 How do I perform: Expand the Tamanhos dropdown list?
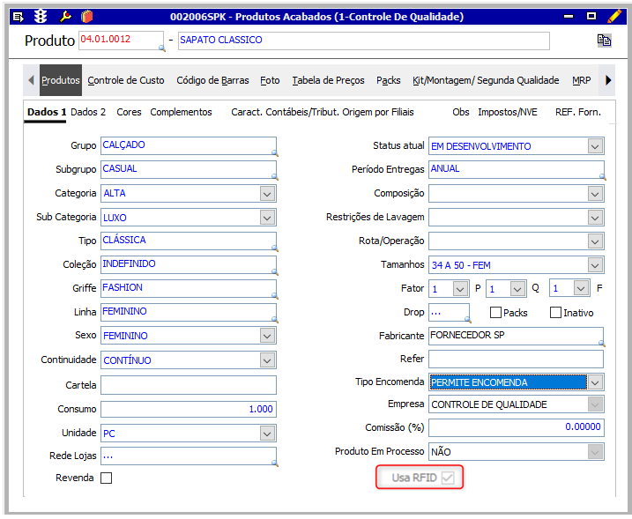595,265
